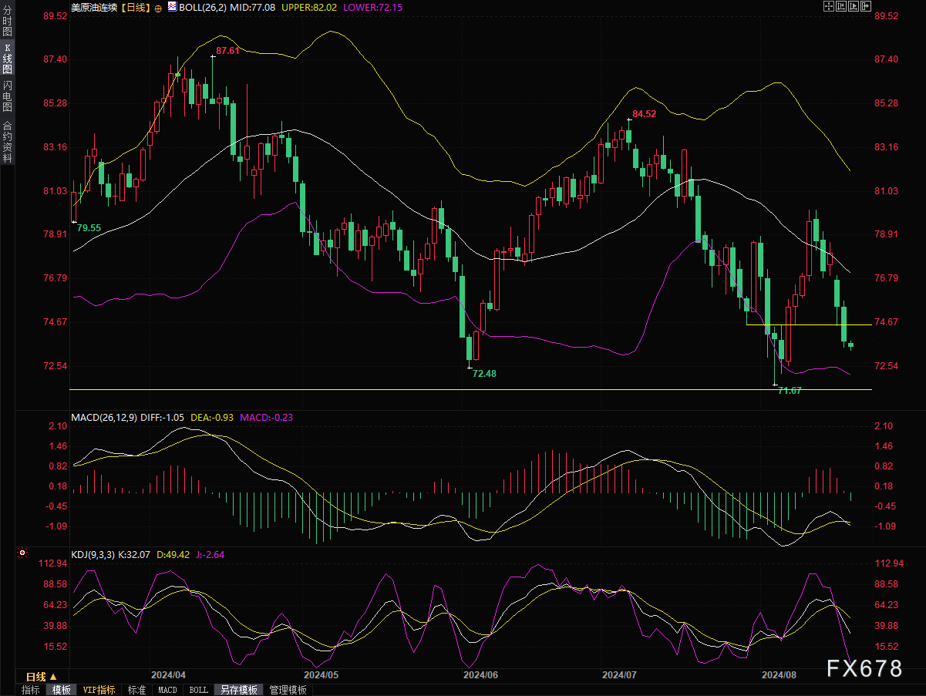926x696 pixels.
Task: Click 另存模板 to save template
Action: (x=237, y=690)
